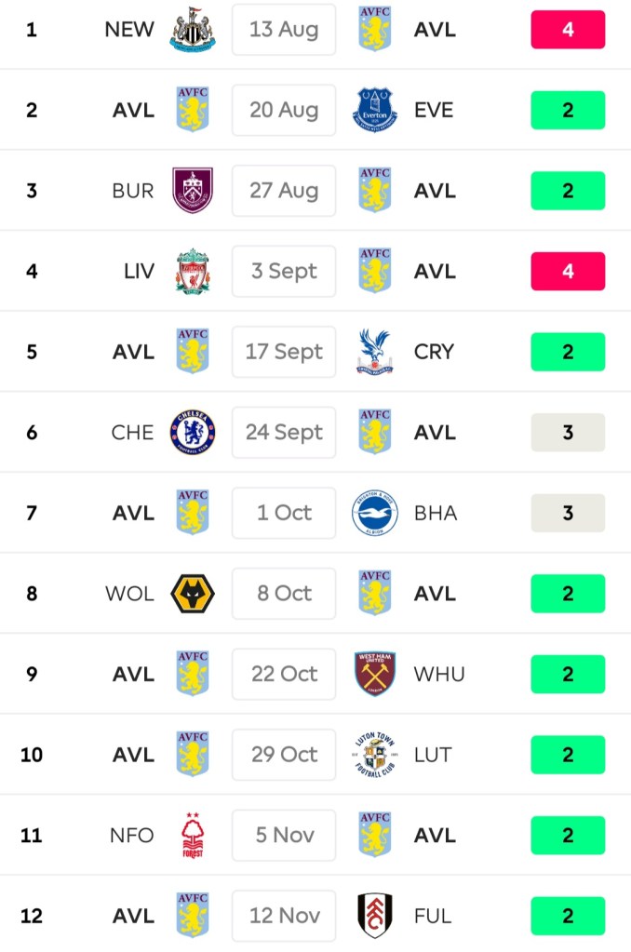Select the Luton Town club badge

pyautogui.click(x=375, y=754)
